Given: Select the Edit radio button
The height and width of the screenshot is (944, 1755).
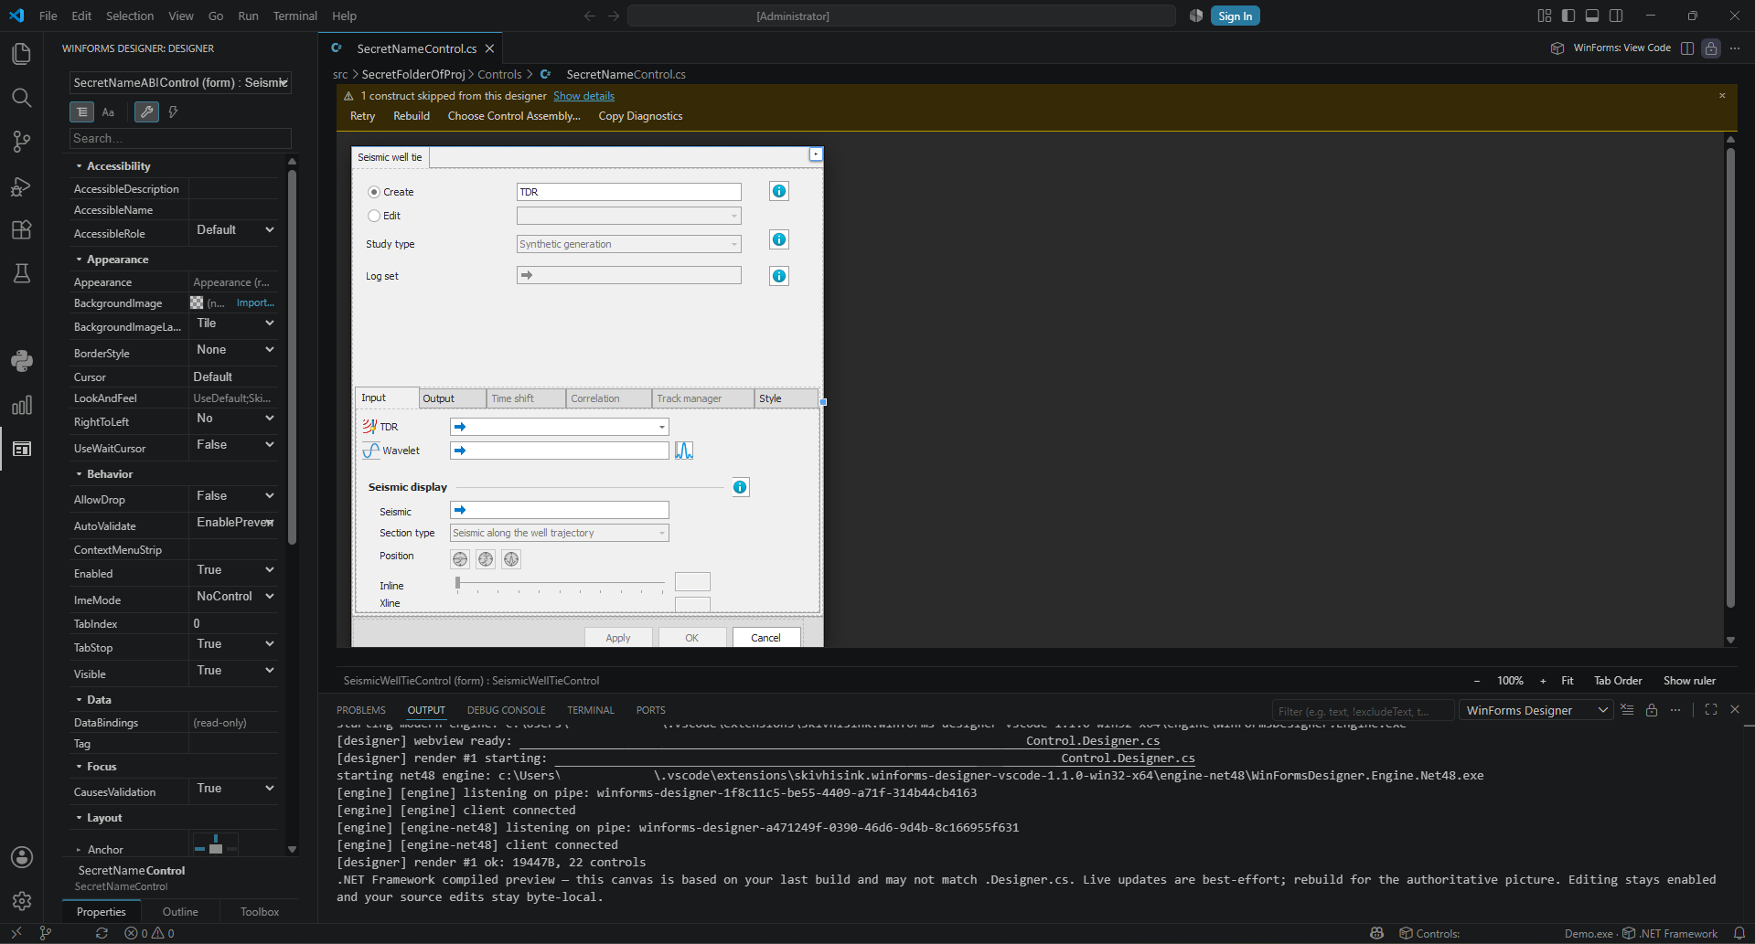Looking at the screenshot, I should click(x=374, y=216).
